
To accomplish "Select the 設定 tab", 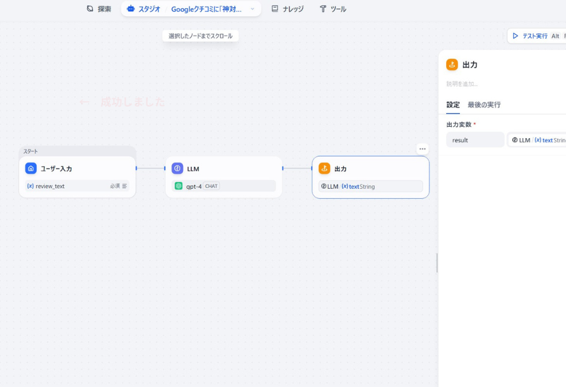I will (x=453, y=105).
